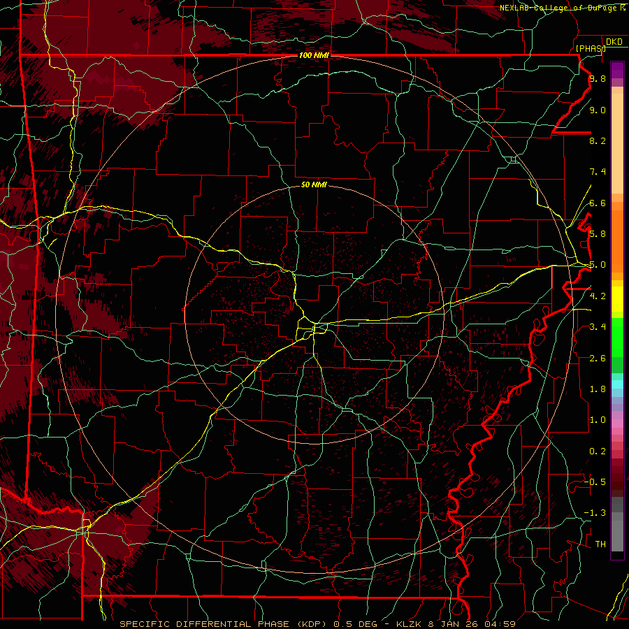This screenshot has height=629, width=629.
Task: Click the TH threshold label on the scale
Action: tap(600, 544)
